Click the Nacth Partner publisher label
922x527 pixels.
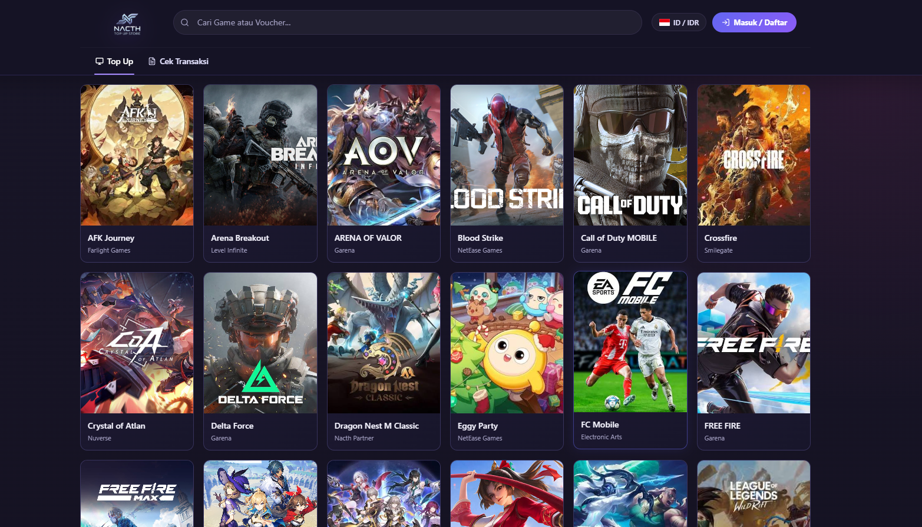pyautogui.click(x=354, y=438)
